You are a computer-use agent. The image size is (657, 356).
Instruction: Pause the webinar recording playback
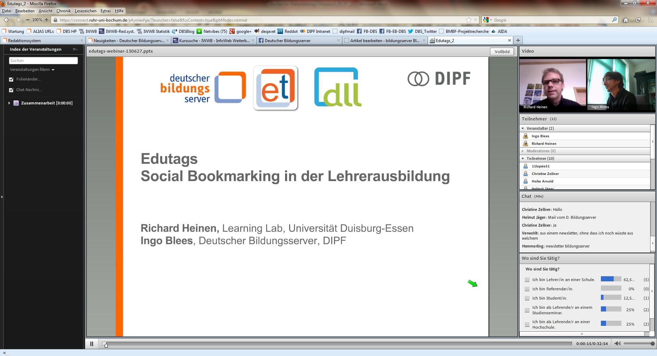[92, 344]
